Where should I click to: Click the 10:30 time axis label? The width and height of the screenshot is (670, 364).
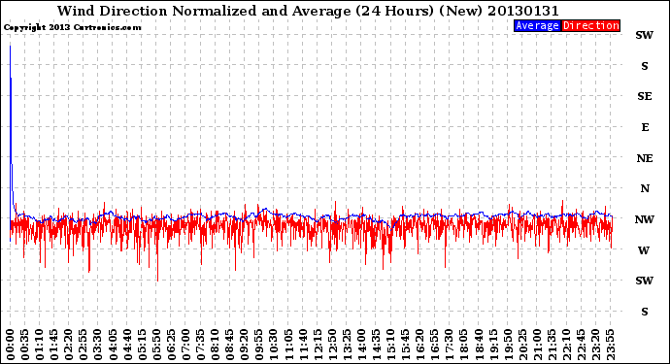274,345
